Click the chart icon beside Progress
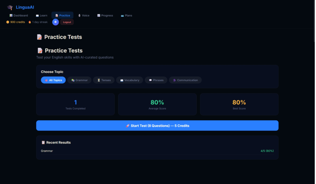The image size is (316, 184). pyautogui.click(x=98, y=15)
